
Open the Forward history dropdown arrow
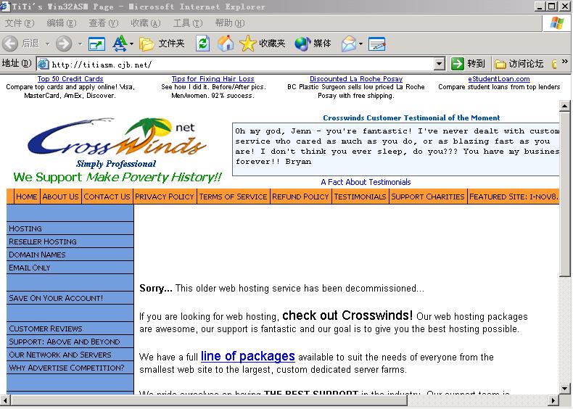pos(80,44)
